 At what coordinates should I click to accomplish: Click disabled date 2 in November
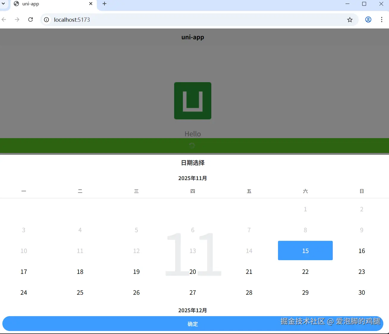362,209
